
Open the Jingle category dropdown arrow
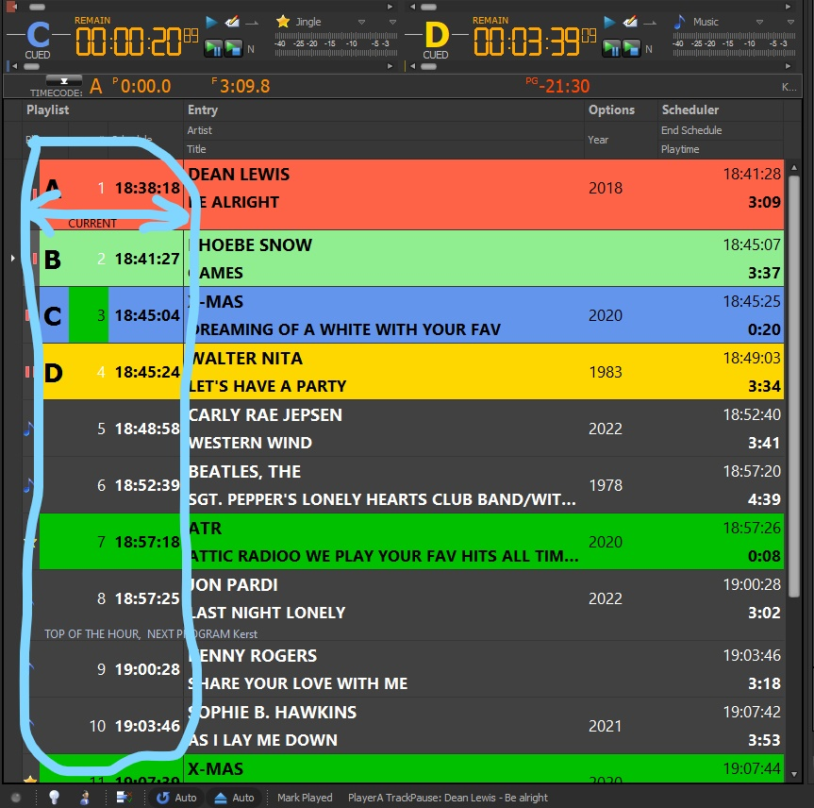tap(362, 22)
